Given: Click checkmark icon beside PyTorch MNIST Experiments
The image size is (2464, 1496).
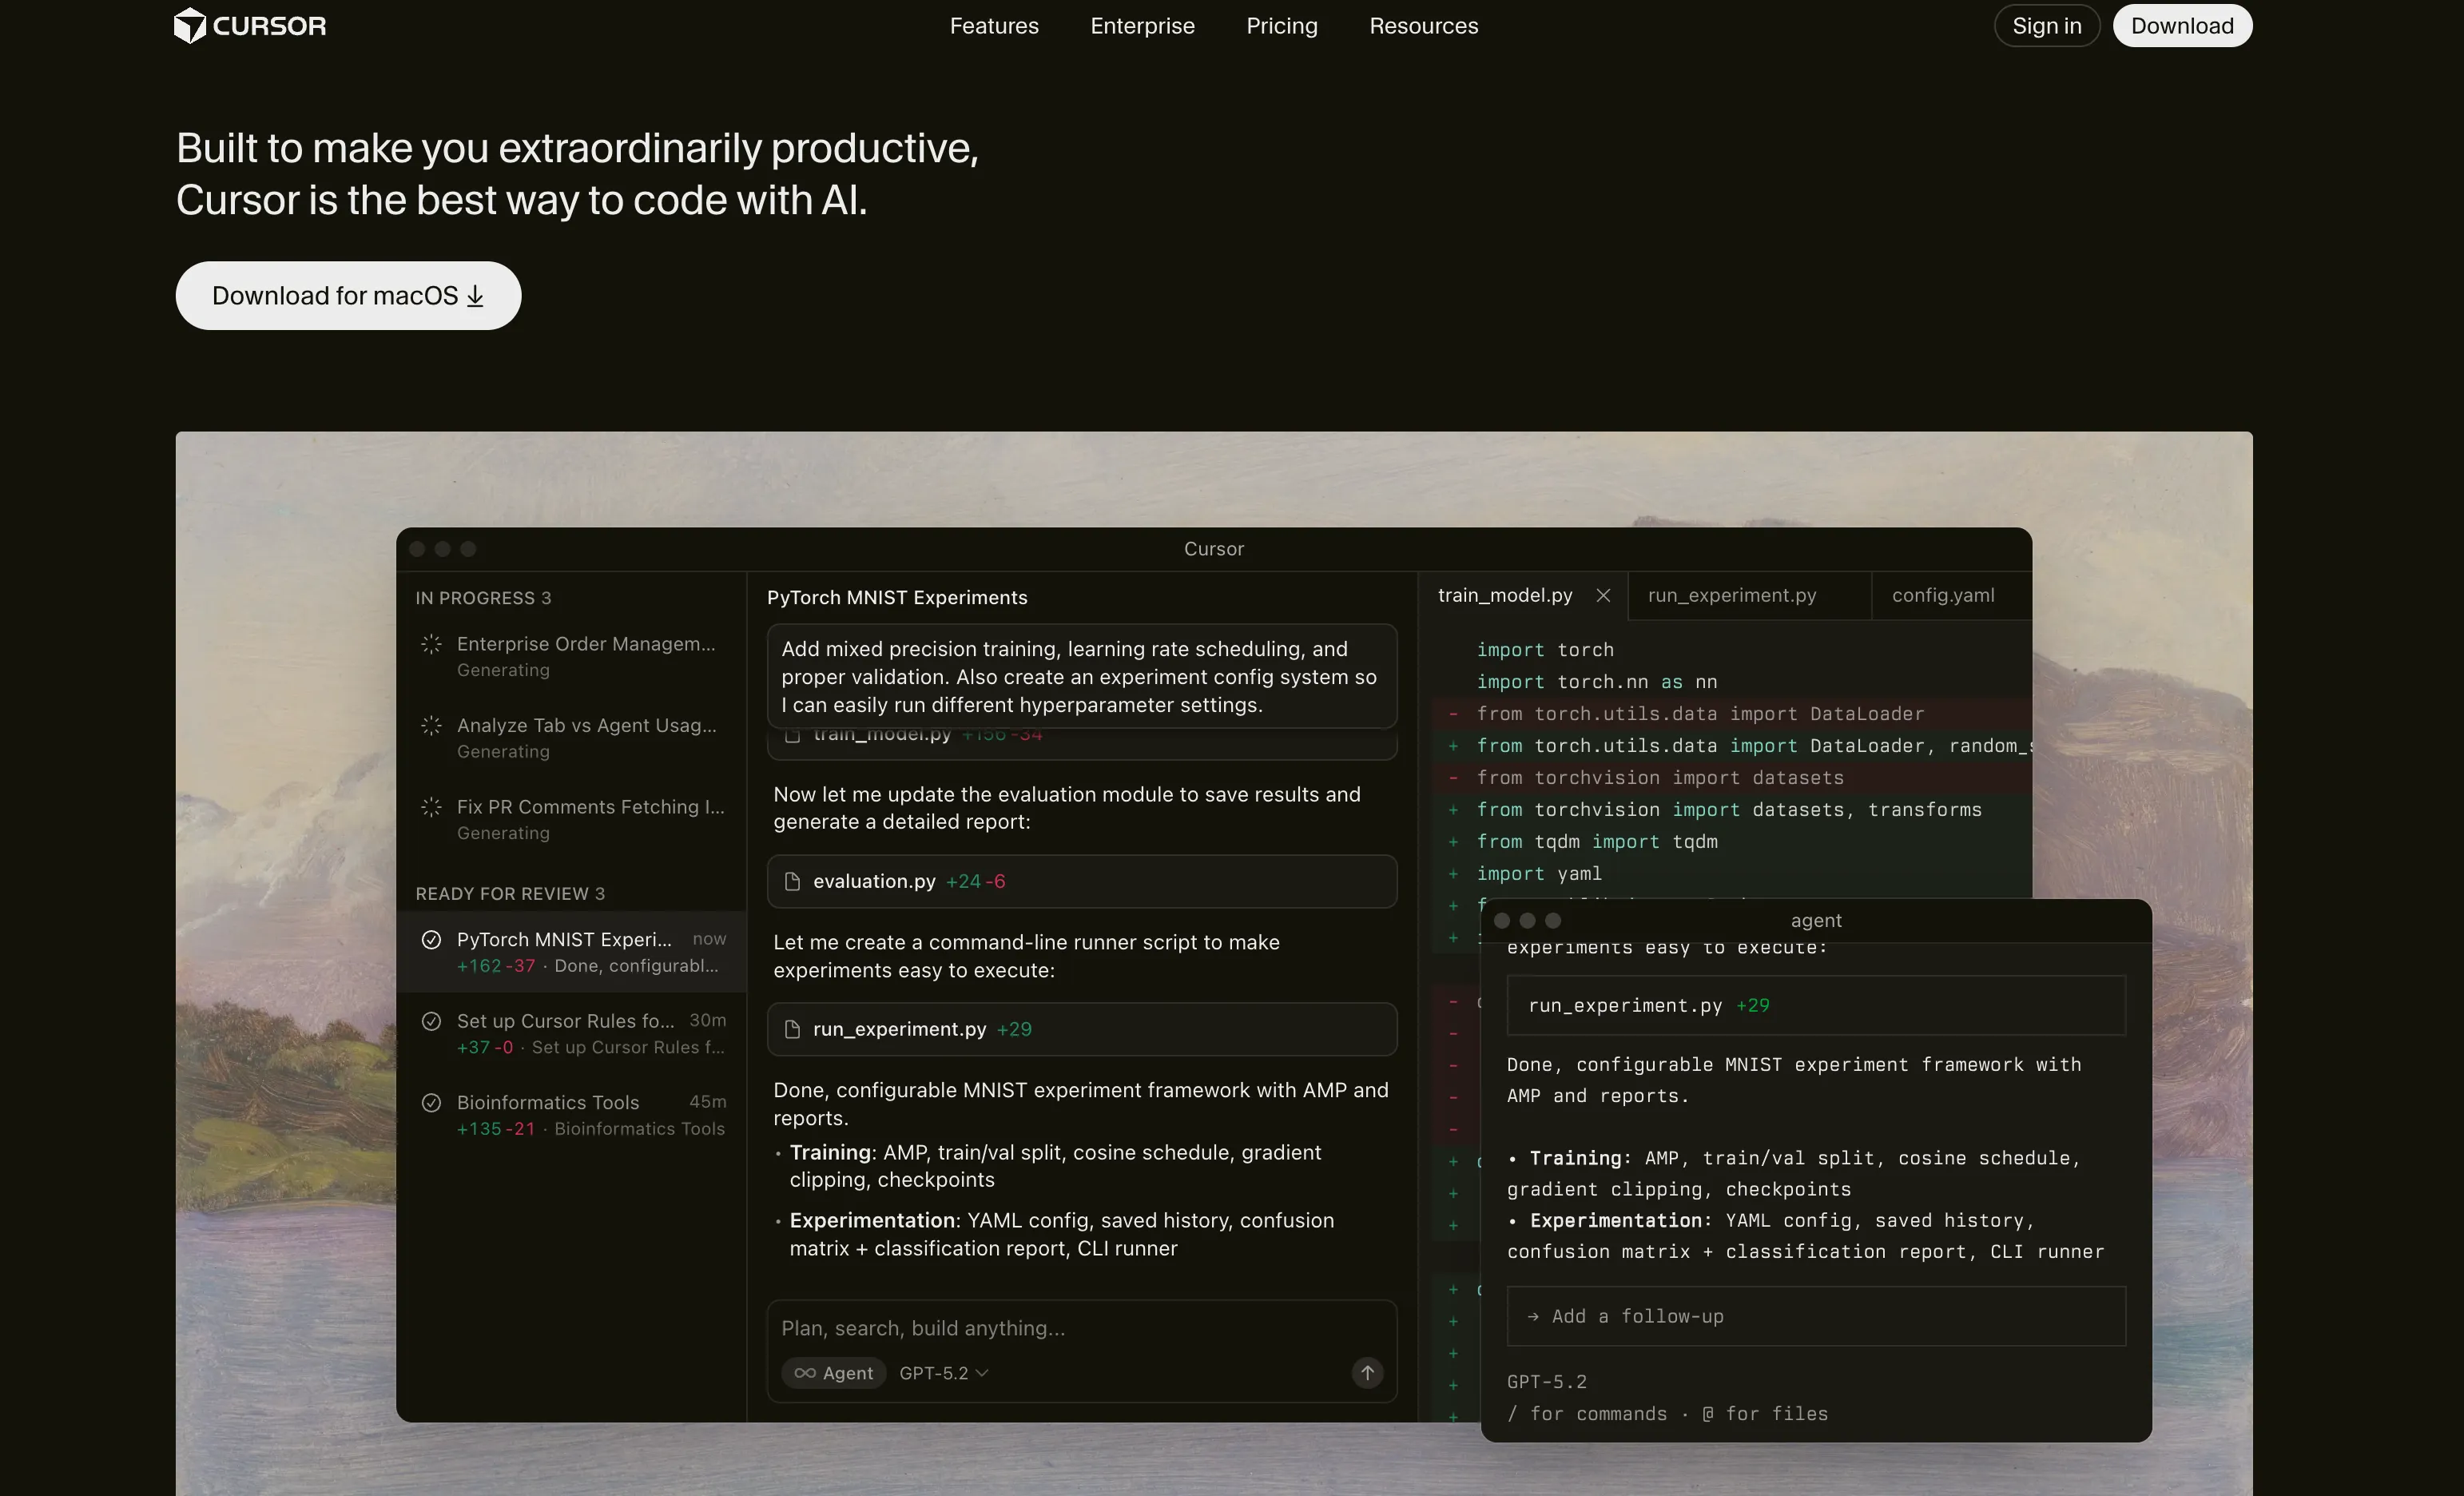Looking at the screenshot, I should (x=431, y=940).
